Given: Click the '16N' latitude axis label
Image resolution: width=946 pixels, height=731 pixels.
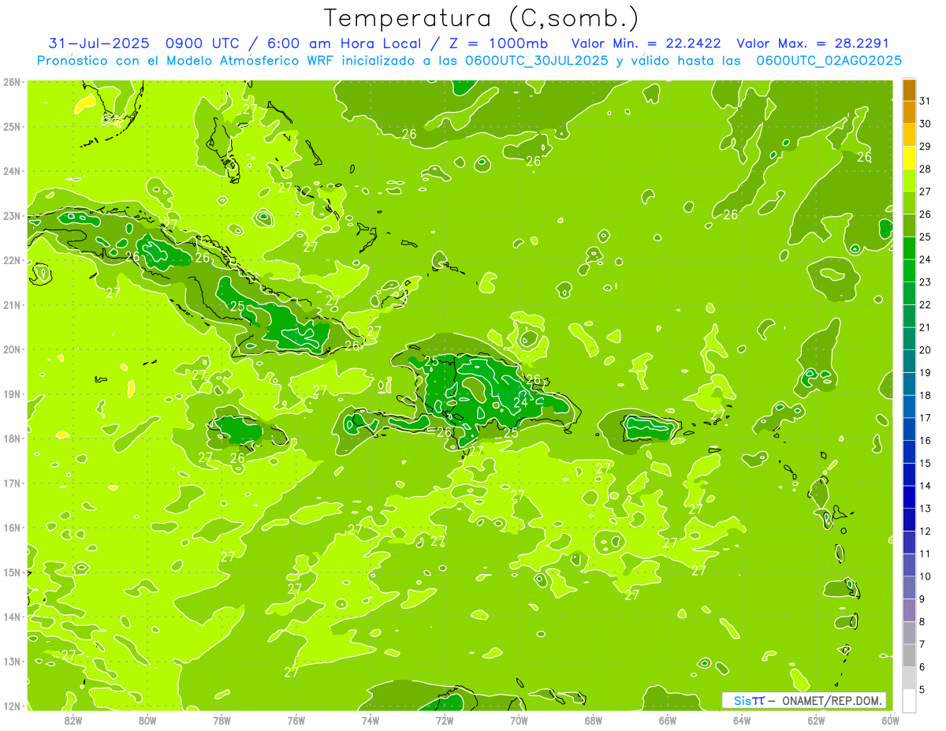Looking at the screenshot, I should [x=12, y=528].
